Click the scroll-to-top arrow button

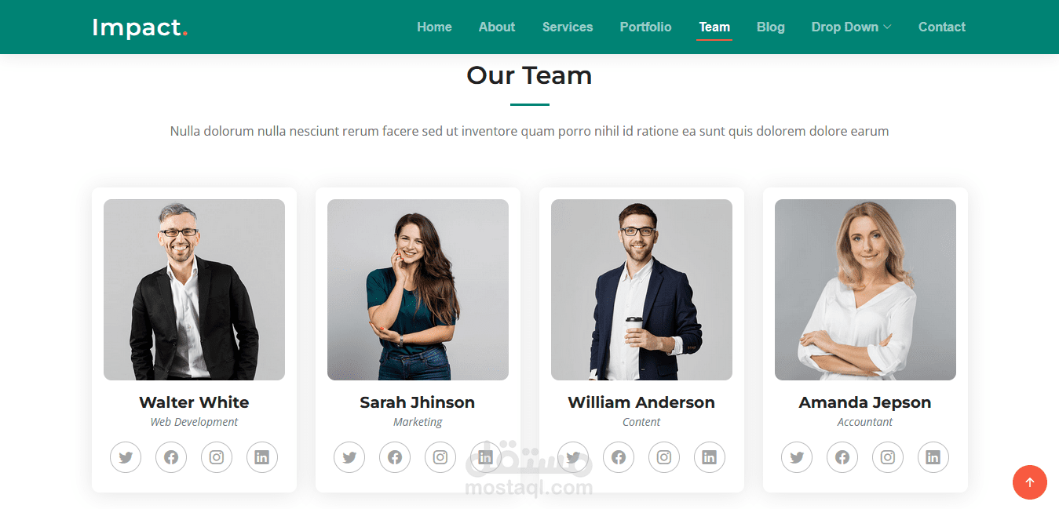coord(1030,482)
